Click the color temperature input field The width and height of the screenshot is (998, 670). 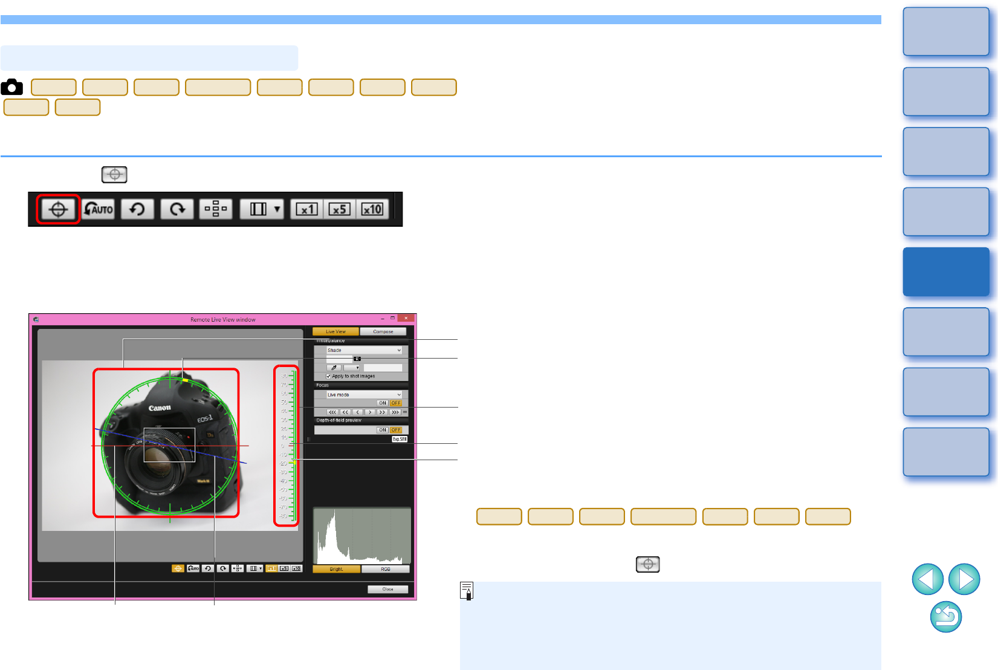click(340, 359)
